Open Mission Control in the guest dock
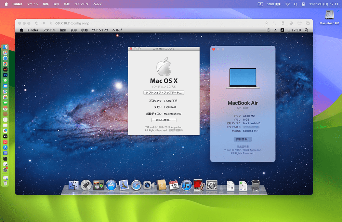Viewport: 342px width, 222px height. click(98, 185)
